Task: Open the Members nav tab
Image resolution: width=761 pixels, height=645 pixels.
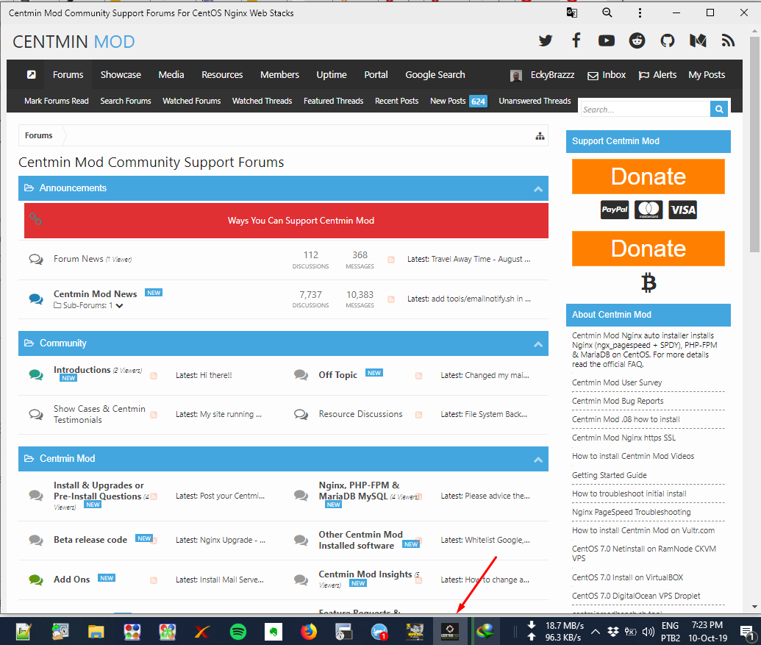Action: 279,75
